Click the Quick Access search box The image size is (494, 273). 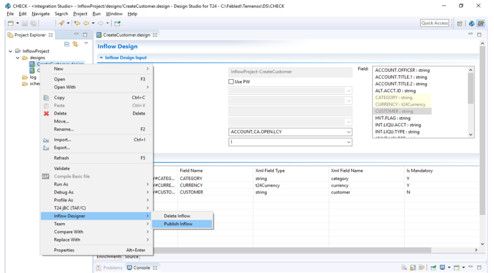(434, 23)
